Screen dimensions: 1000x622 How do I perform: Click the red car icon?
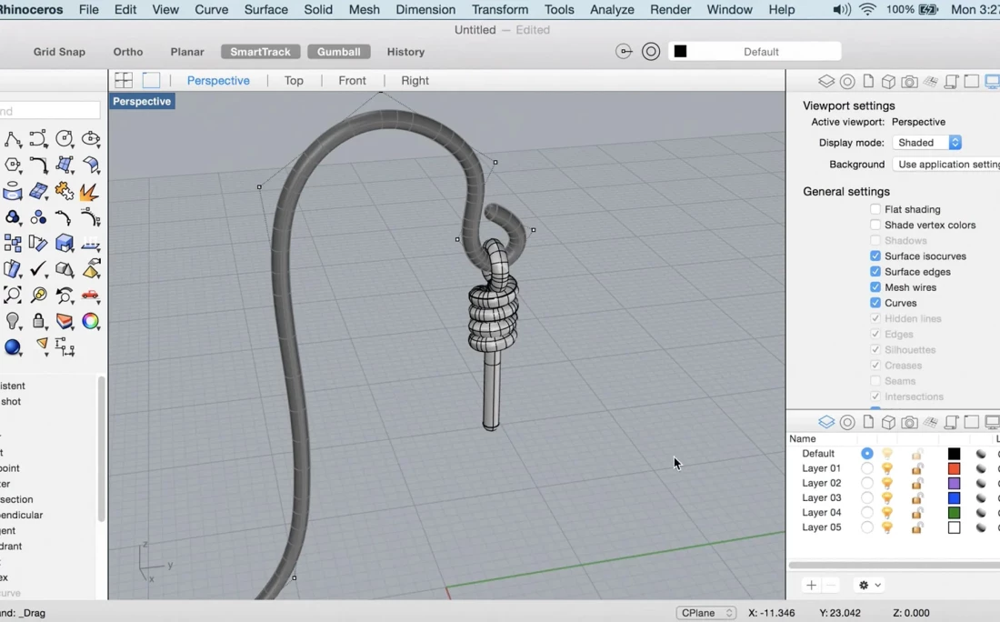click(x=91, y=295)
